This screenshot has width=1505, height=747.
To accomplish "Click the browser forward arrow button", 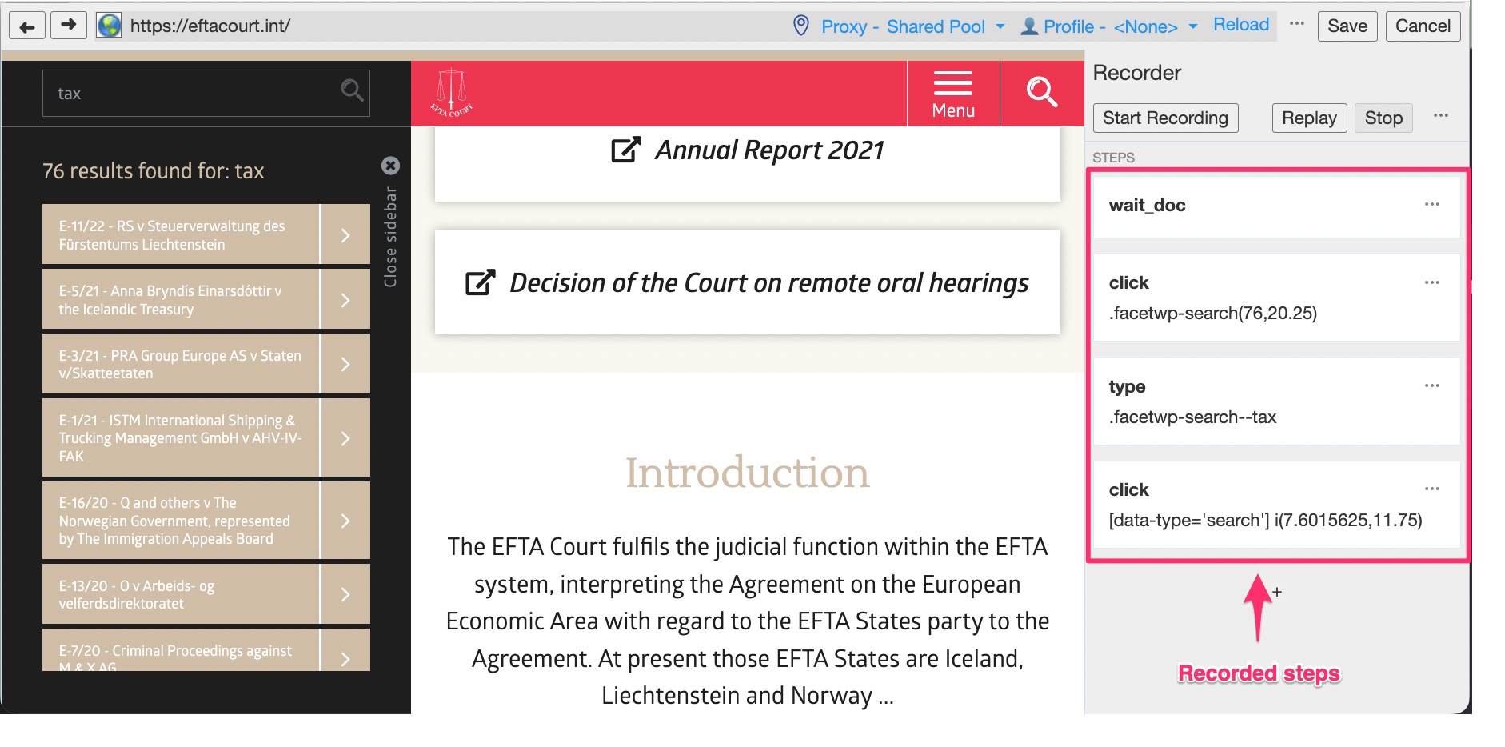I will tap(69, 26).
